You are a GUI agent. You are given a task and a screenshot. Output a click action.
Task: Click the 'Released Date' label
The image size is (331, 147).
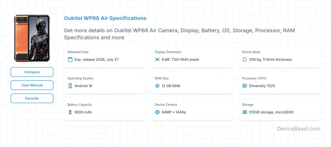point(78,52)
